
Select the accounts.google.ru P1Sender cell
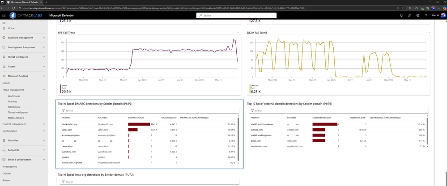coord(70,135)
